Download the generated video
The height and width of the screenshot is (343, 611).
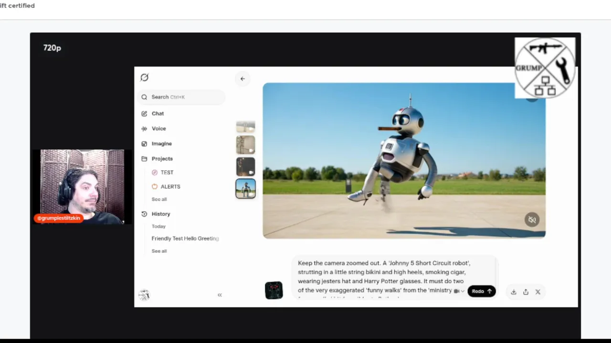coord(514,292)
